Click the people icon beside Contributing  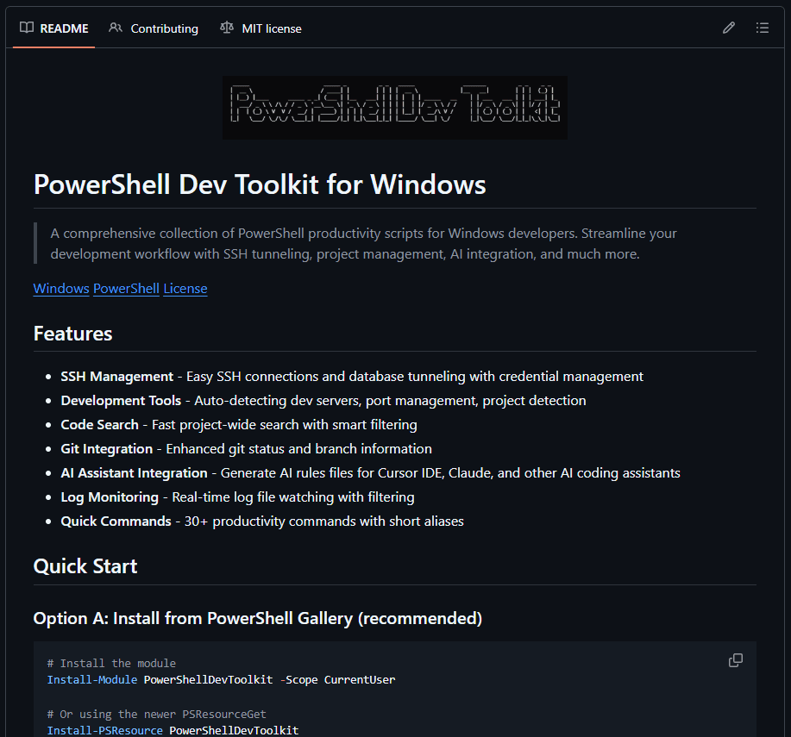tap(115, 28)
